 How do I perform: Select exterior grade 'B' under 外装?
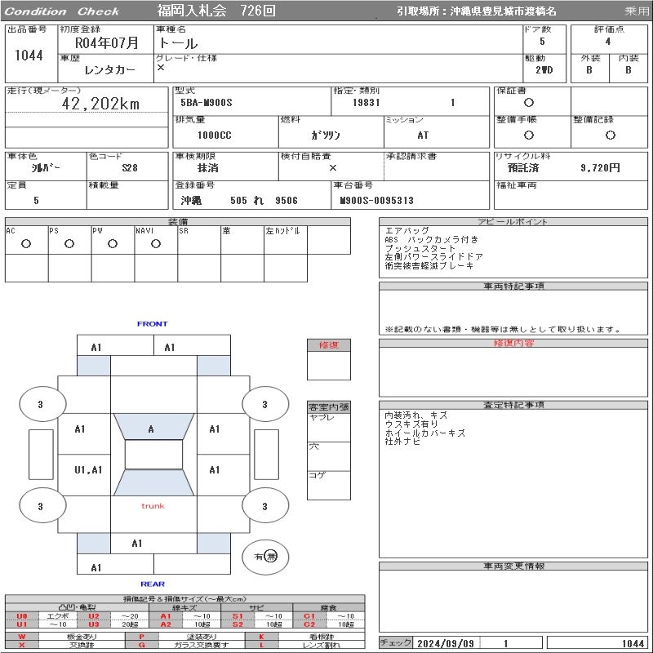point(589,70)
